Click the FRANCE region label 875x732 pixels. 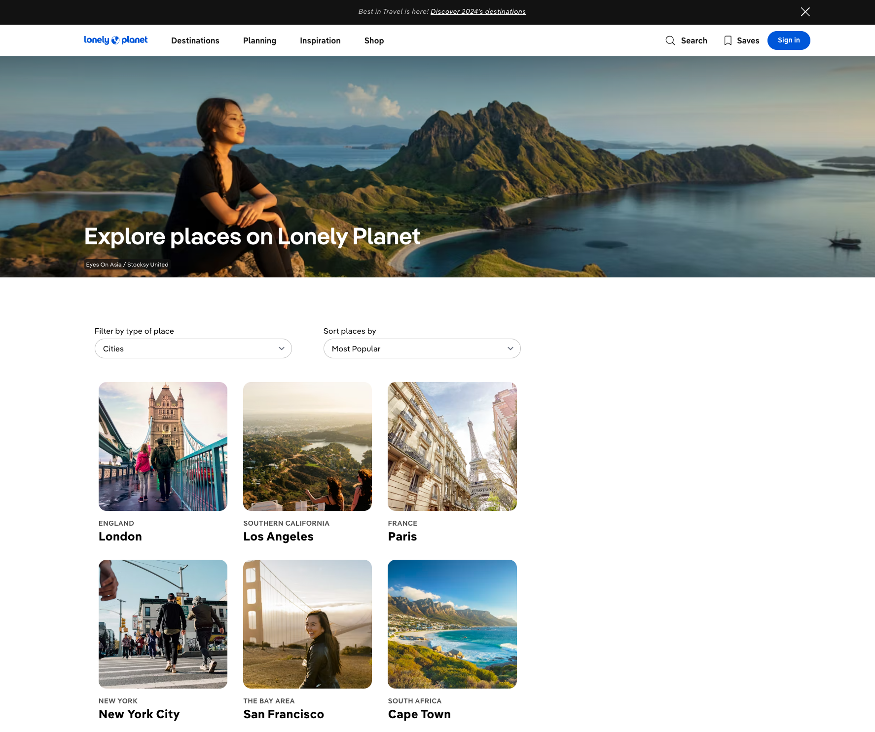[402, 523]
